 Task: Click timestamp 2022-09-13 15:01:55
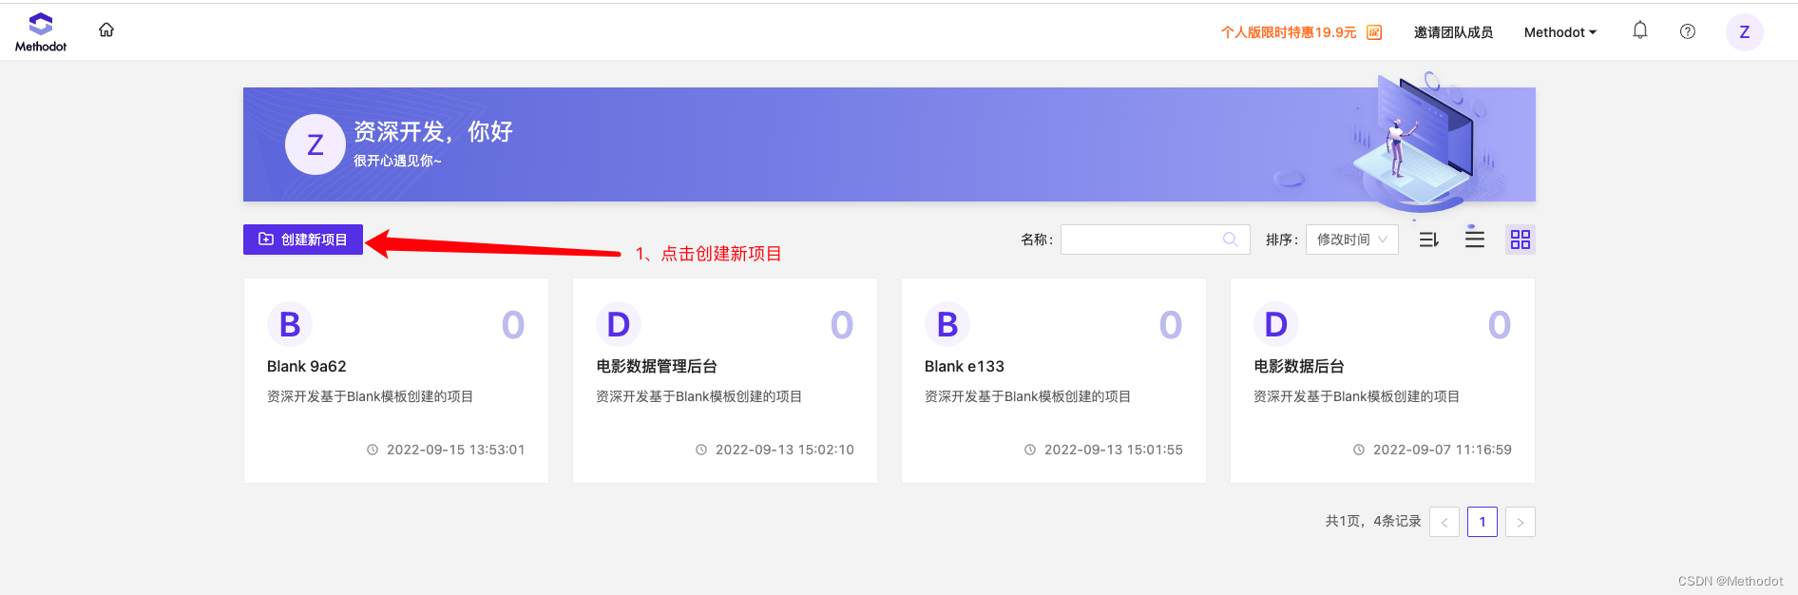pos(1114,450)
